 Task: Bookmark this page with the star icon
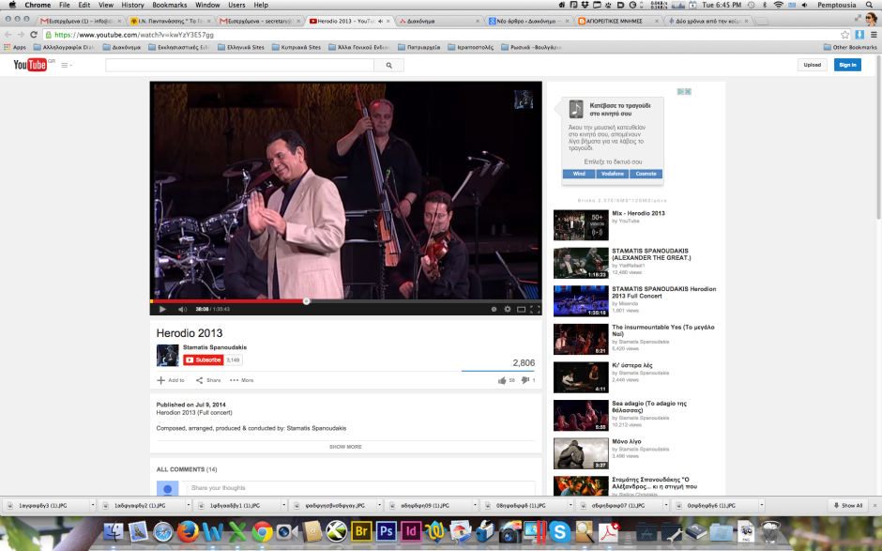click(x=845, y=34)
